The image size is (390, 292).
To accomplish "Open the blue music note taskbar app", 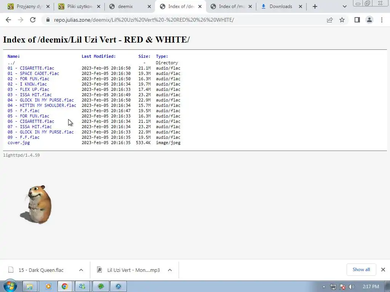I will point(118,287).
